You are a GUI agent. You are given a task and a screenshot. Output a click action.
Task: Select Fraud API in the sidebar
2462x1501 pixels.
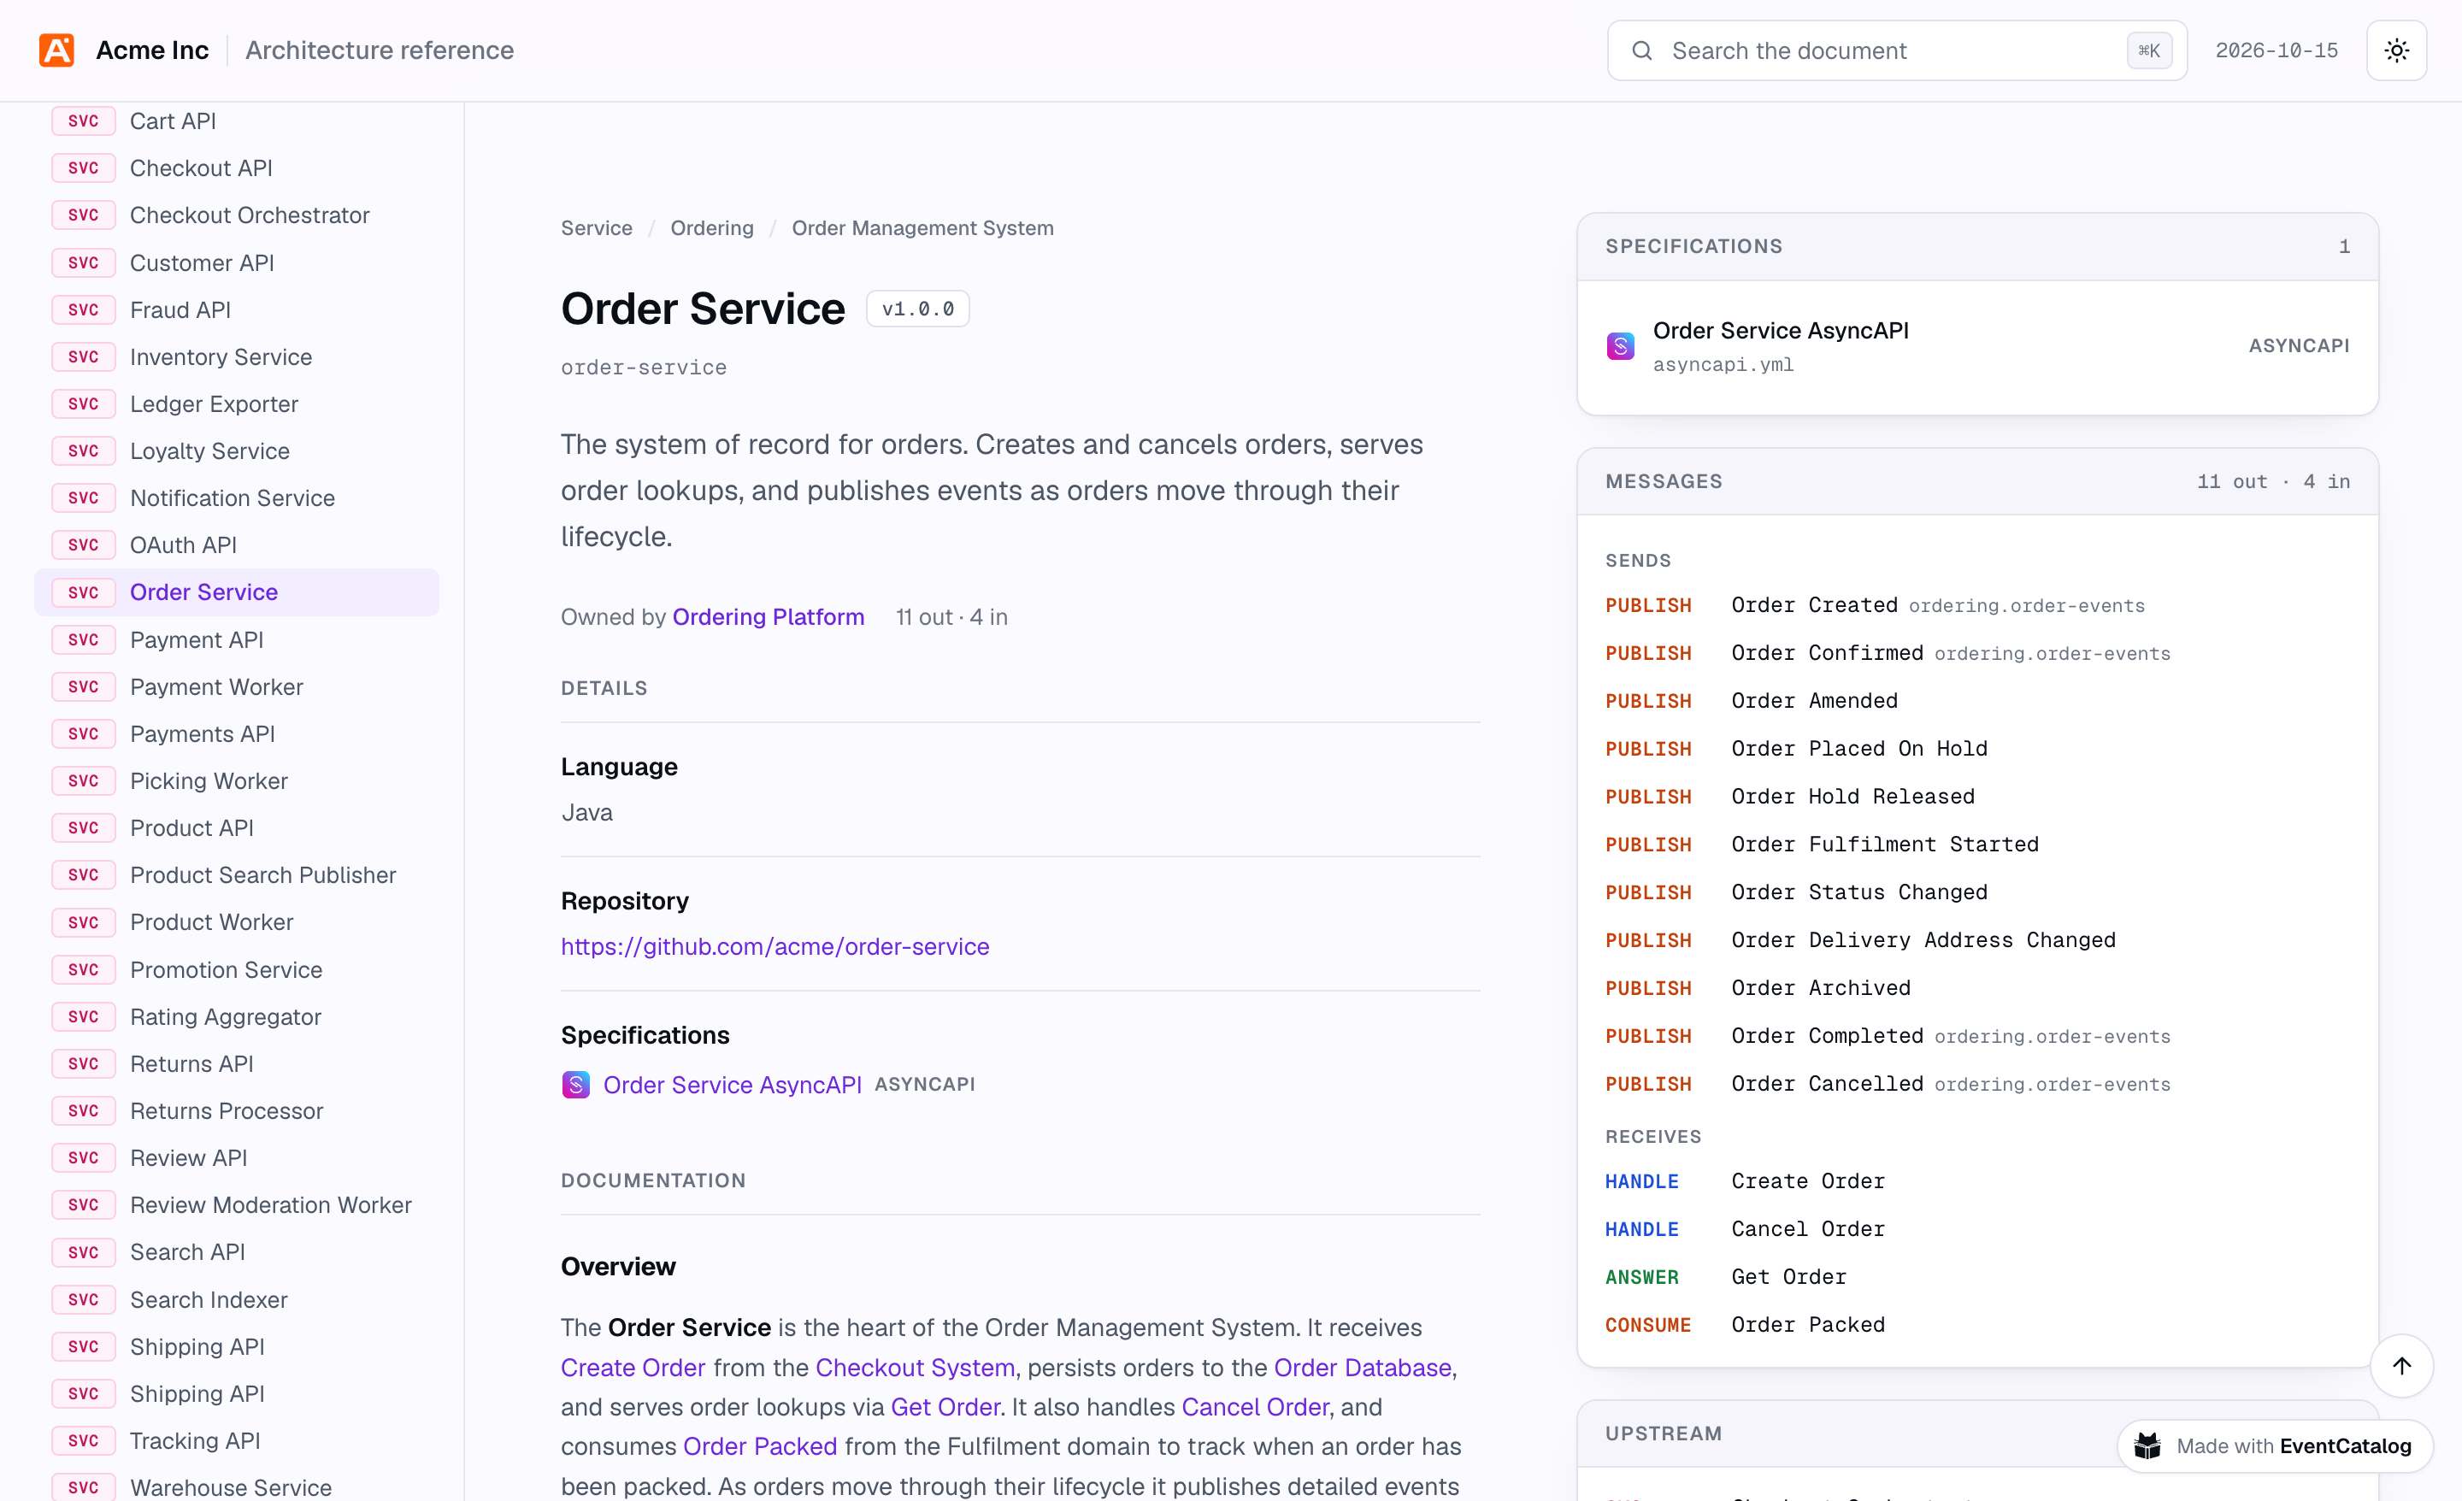tap(236, 309)
